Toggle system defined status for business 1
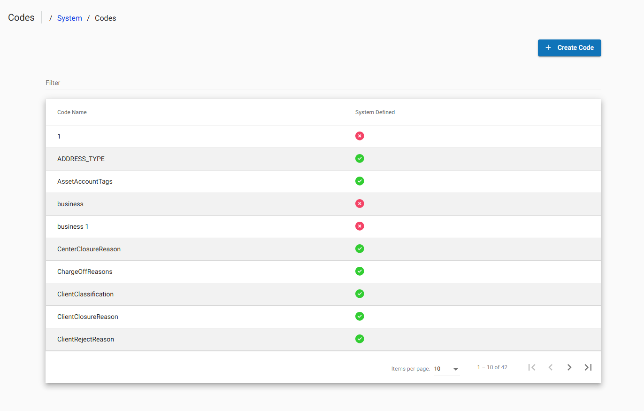Viewport: 644px width, 411px height. (x=360, y=226)
